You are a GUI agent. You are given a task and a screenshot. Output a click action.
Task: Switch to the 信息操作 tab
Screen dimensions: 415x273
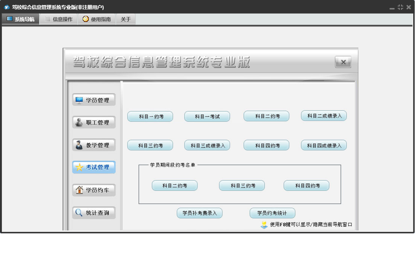(59, 19)
